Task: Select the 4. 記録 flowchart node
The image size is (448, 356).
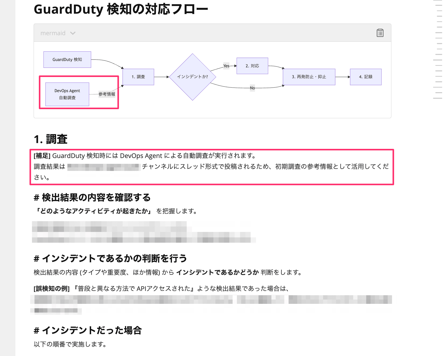Action: click(366, 77)
